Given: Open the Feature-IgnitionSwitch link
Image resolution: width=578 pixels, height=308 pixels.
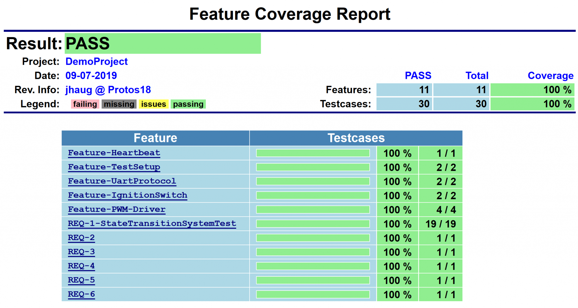Looking at the screenshot, I should click(x=128, y=195).
